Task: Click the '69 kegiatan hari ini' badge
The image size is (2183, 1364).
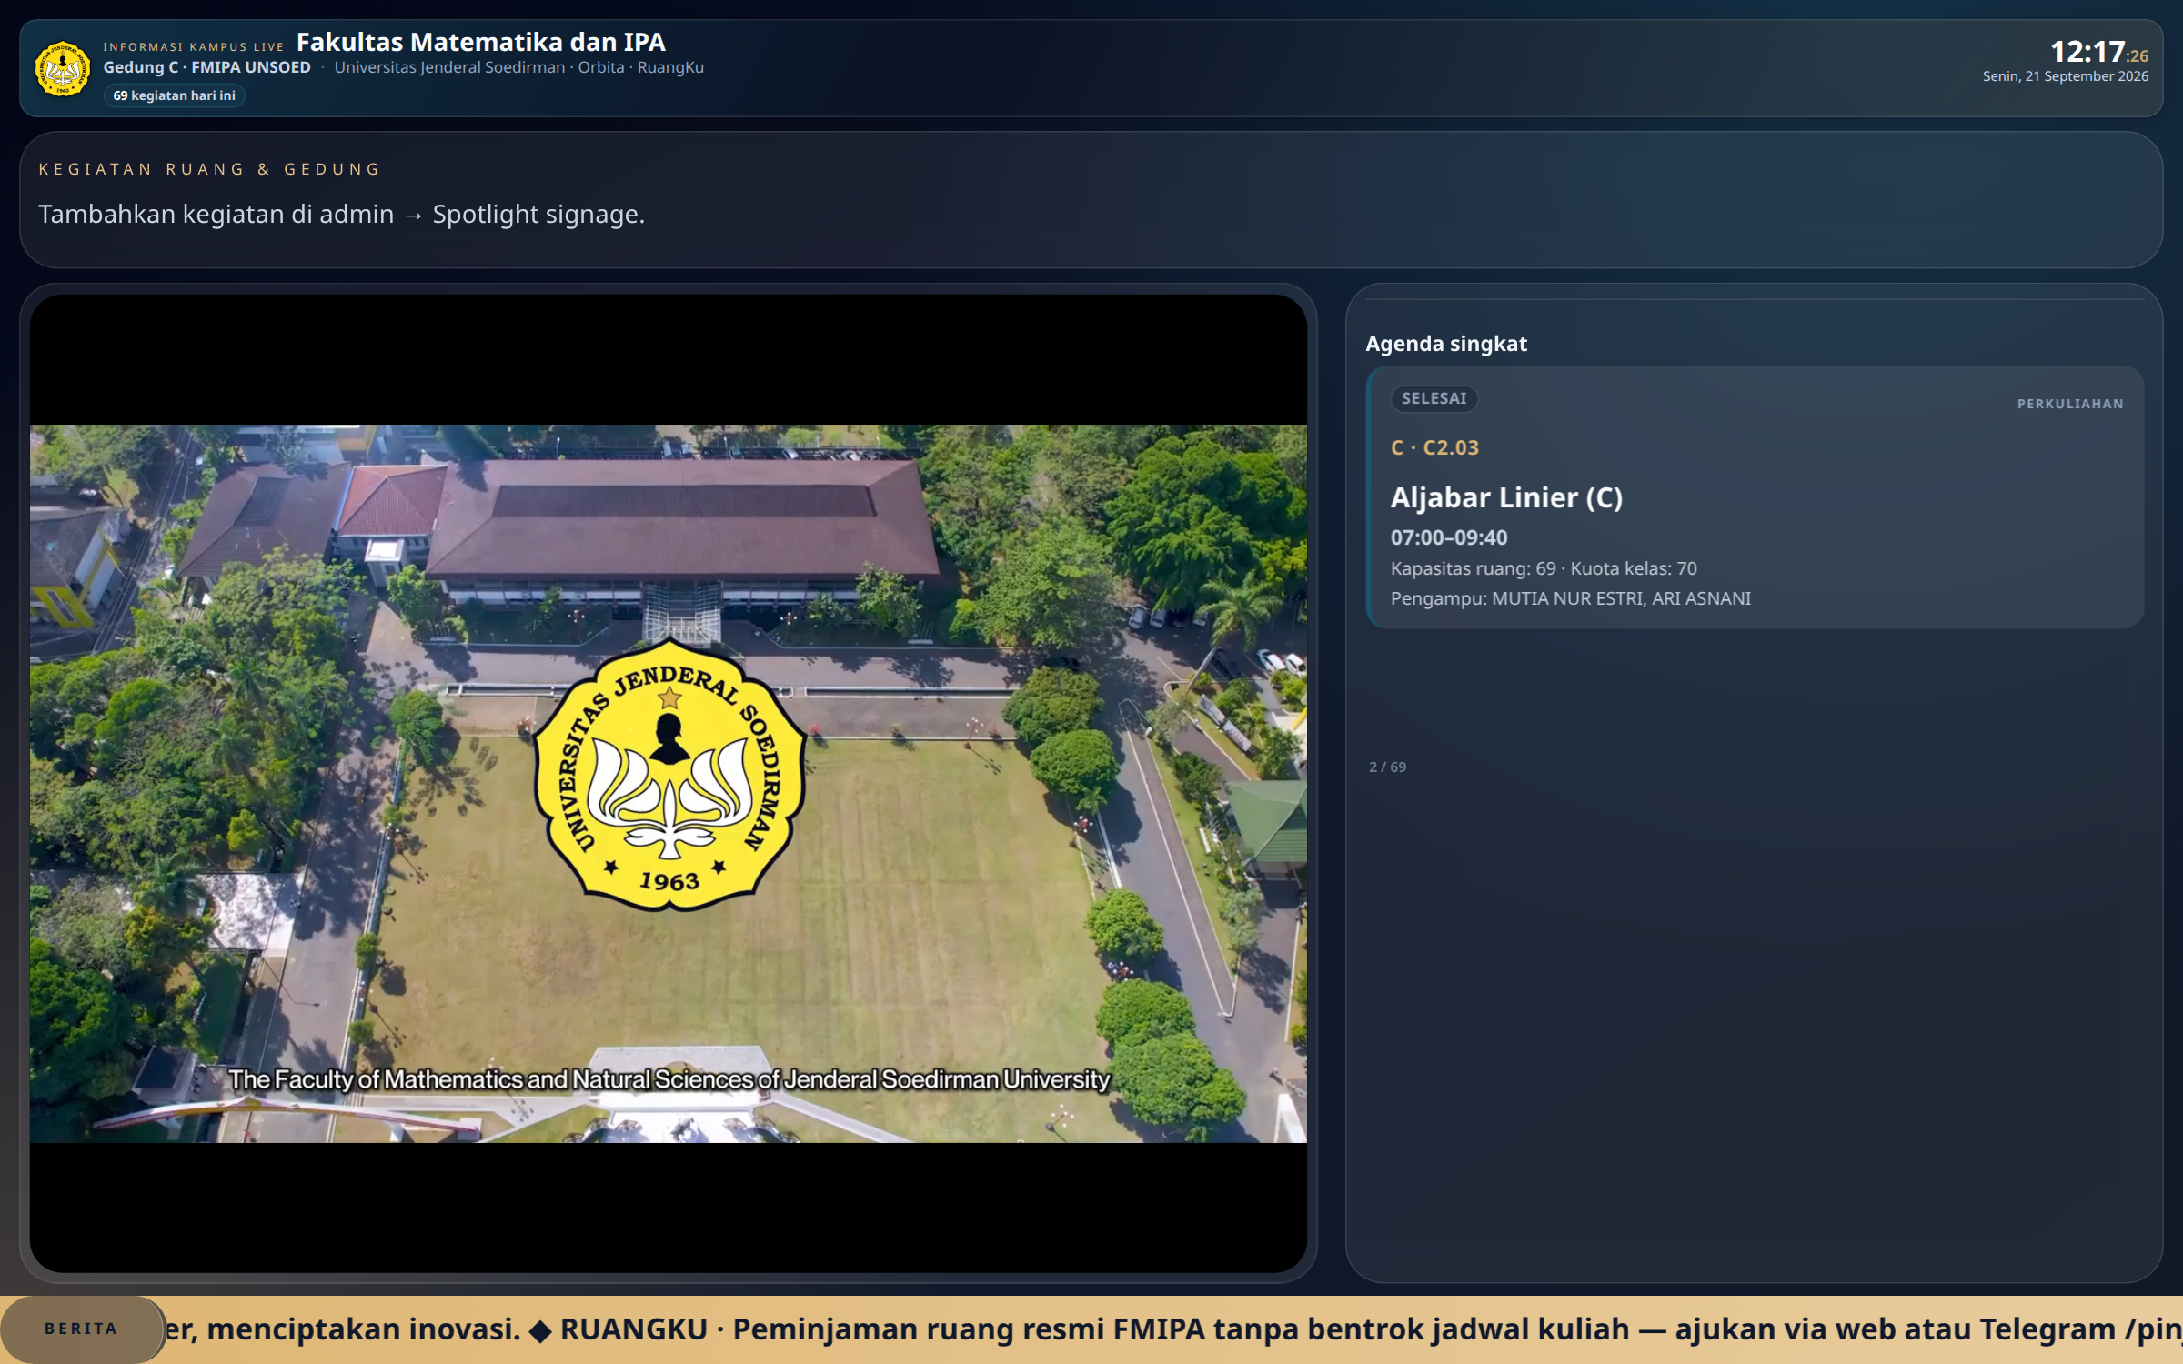Action: [174, 95]
